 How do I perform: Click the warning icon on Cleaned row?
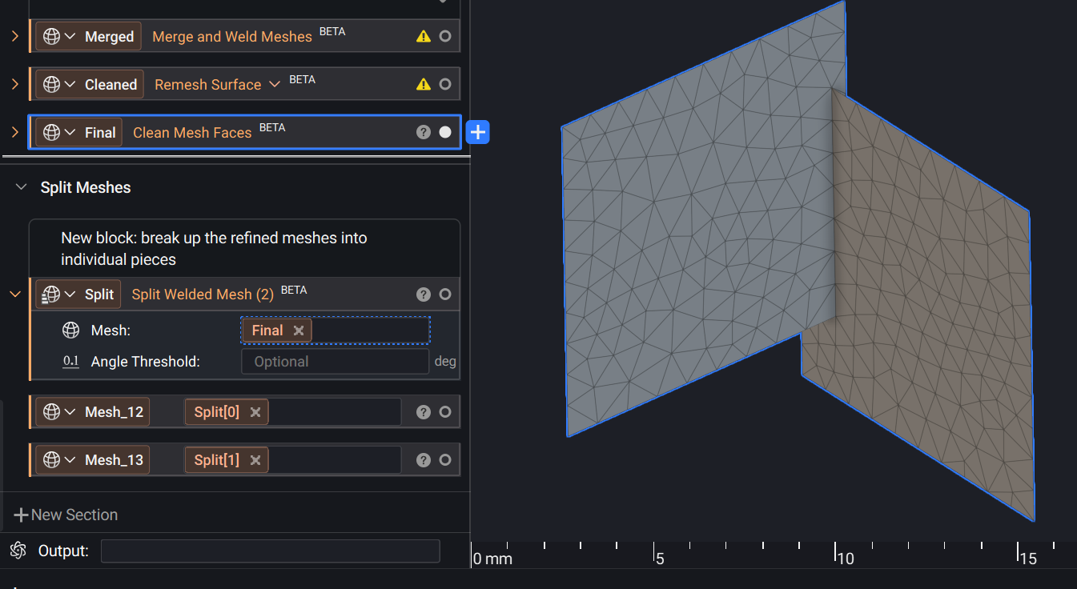(424, 85)
